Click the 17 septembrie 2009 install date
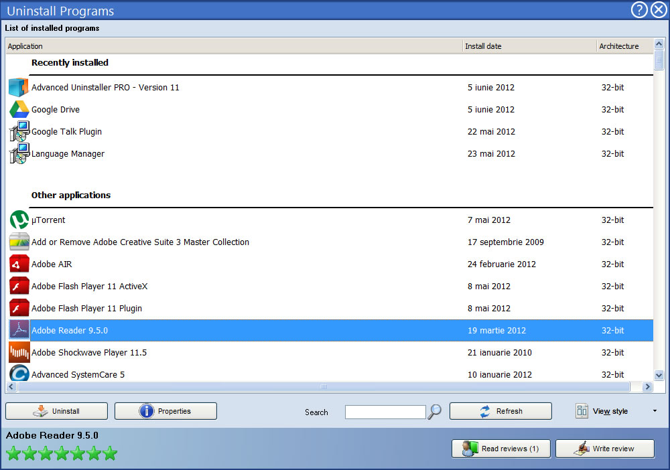The image size is (670, 470). click(x=505, y=242)
